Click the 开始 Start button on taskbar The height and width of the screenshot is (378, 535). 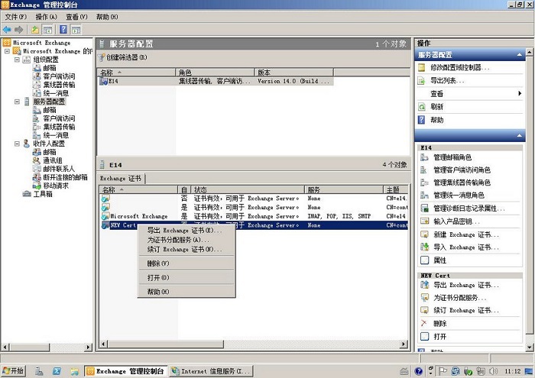pyautogui.click(x=13, y=371)
